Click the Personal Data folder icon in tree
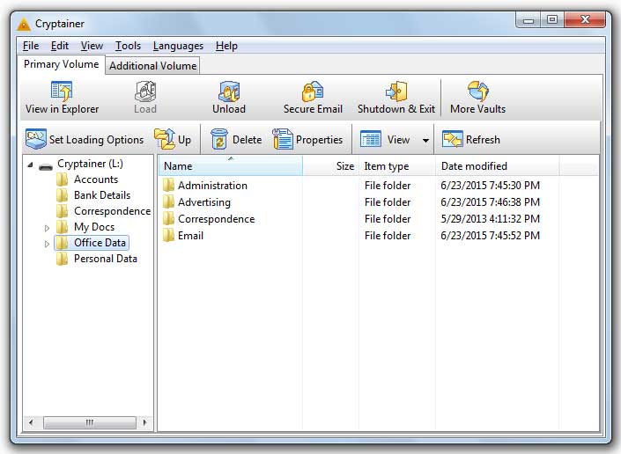 coord(62,259)
